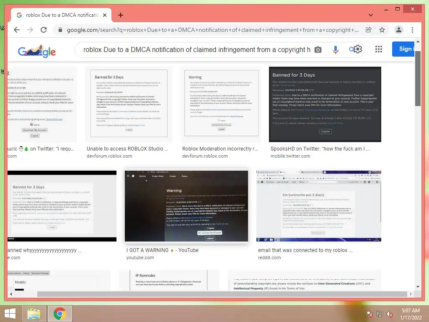Open the Windows Start button
Screen dimensions: 429x322
10,314
